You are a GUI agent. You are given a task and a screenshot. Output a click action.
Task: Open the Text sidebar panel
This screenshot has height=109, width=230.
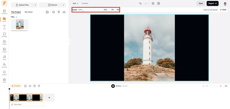(4, 27)
